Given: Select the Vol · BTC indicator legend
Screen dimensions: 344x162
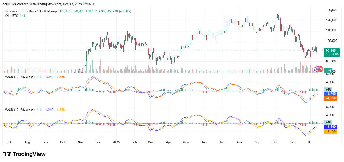Looking at the screenshot, I should click(x=11, y=16).
